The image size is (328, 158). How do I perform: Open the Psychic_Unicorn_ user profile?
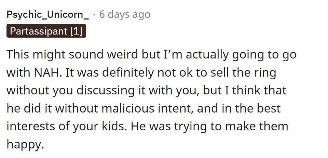48,15
